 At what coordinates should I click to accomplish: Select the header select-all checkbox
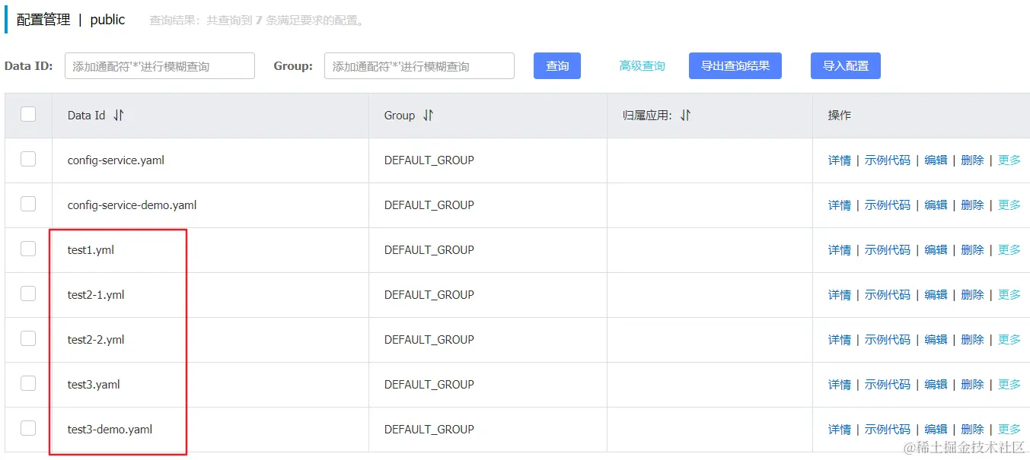[x=28, y=115]
